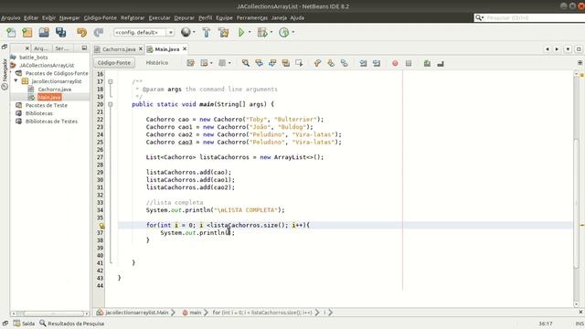Image resolution: width=585 pixels, height=329 pixels.
Task: Collapse the main method fold marker
Action: point(110,104)
